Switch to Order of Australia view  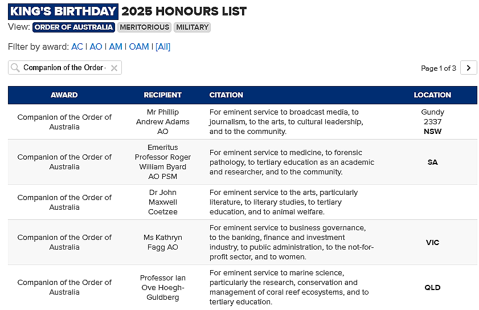[73, 27]
